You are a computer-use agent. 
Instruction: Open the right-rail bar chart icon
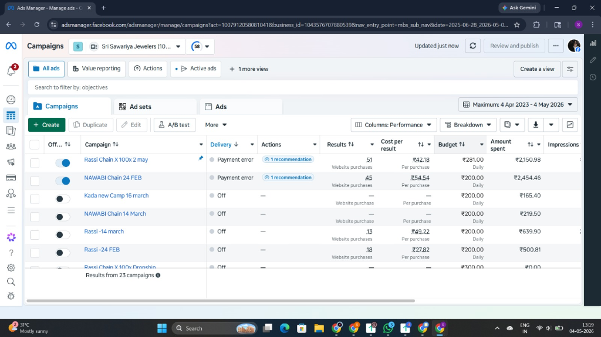click(x=593, y=43)
